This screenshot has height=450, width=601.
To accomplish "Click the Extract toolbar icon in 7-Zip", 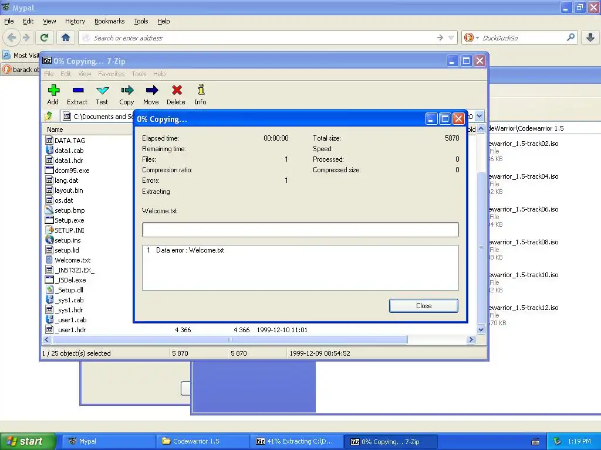I will [78, 90].
